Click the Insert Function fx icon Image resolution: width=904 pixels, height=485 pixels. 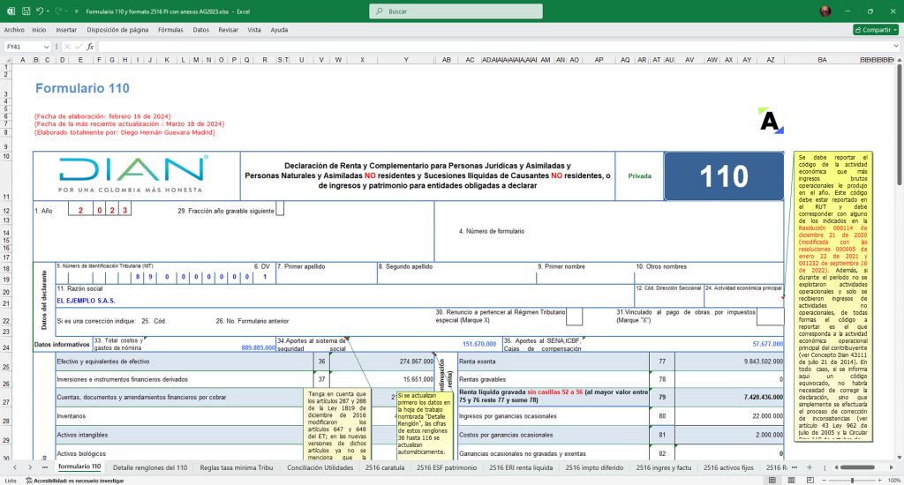pos(90,47)
